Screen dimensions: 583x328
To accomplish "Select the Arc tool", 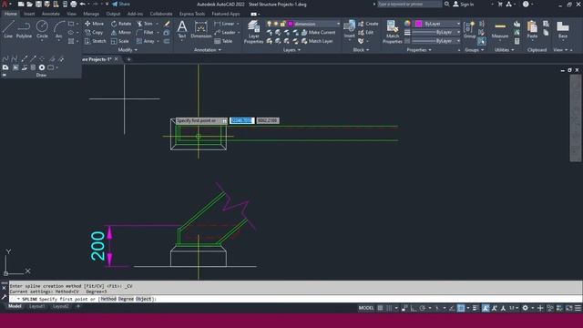I will (58, 29).
